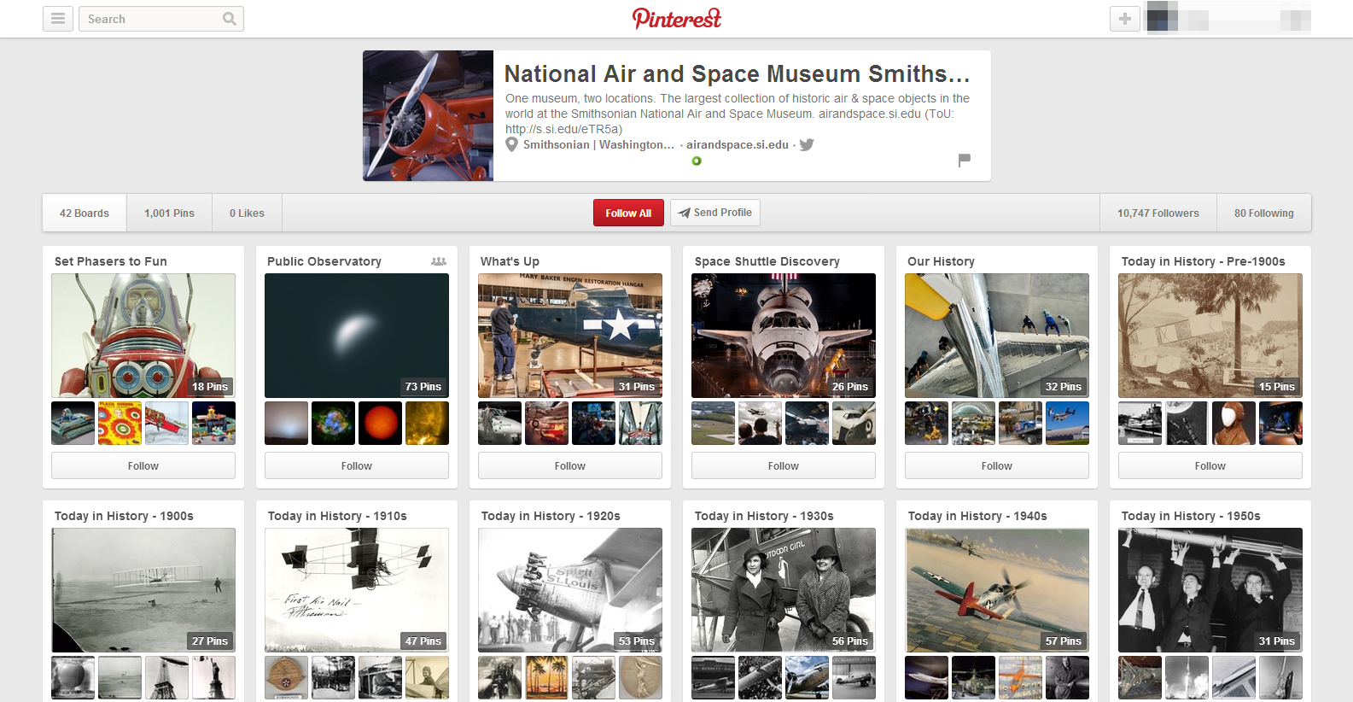Open the 1940s fighter plane cover image

[997, 590]
